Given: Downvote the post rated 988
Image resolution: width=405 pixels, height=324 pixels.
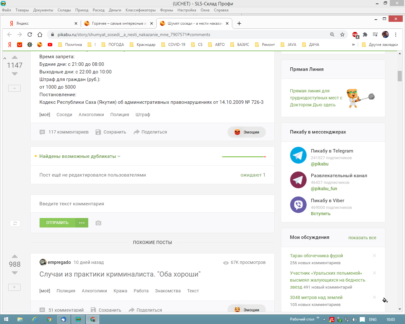Looking at the screenshot, I should point(15,273).
